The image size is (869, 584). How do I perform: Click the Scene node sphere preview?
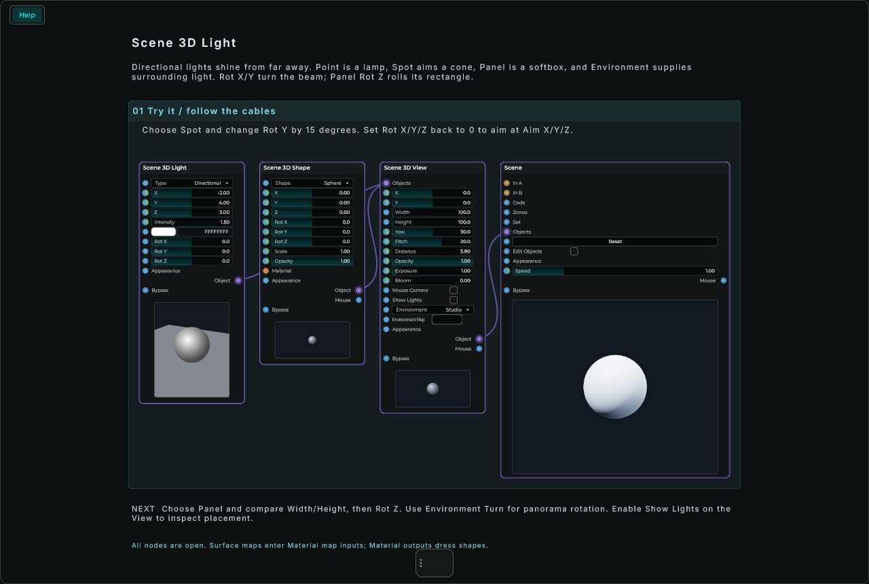click(615, 386)
